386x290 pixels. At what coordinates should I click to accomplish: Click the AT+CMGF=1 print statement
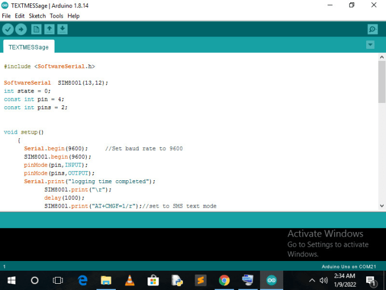click(93, 206)
